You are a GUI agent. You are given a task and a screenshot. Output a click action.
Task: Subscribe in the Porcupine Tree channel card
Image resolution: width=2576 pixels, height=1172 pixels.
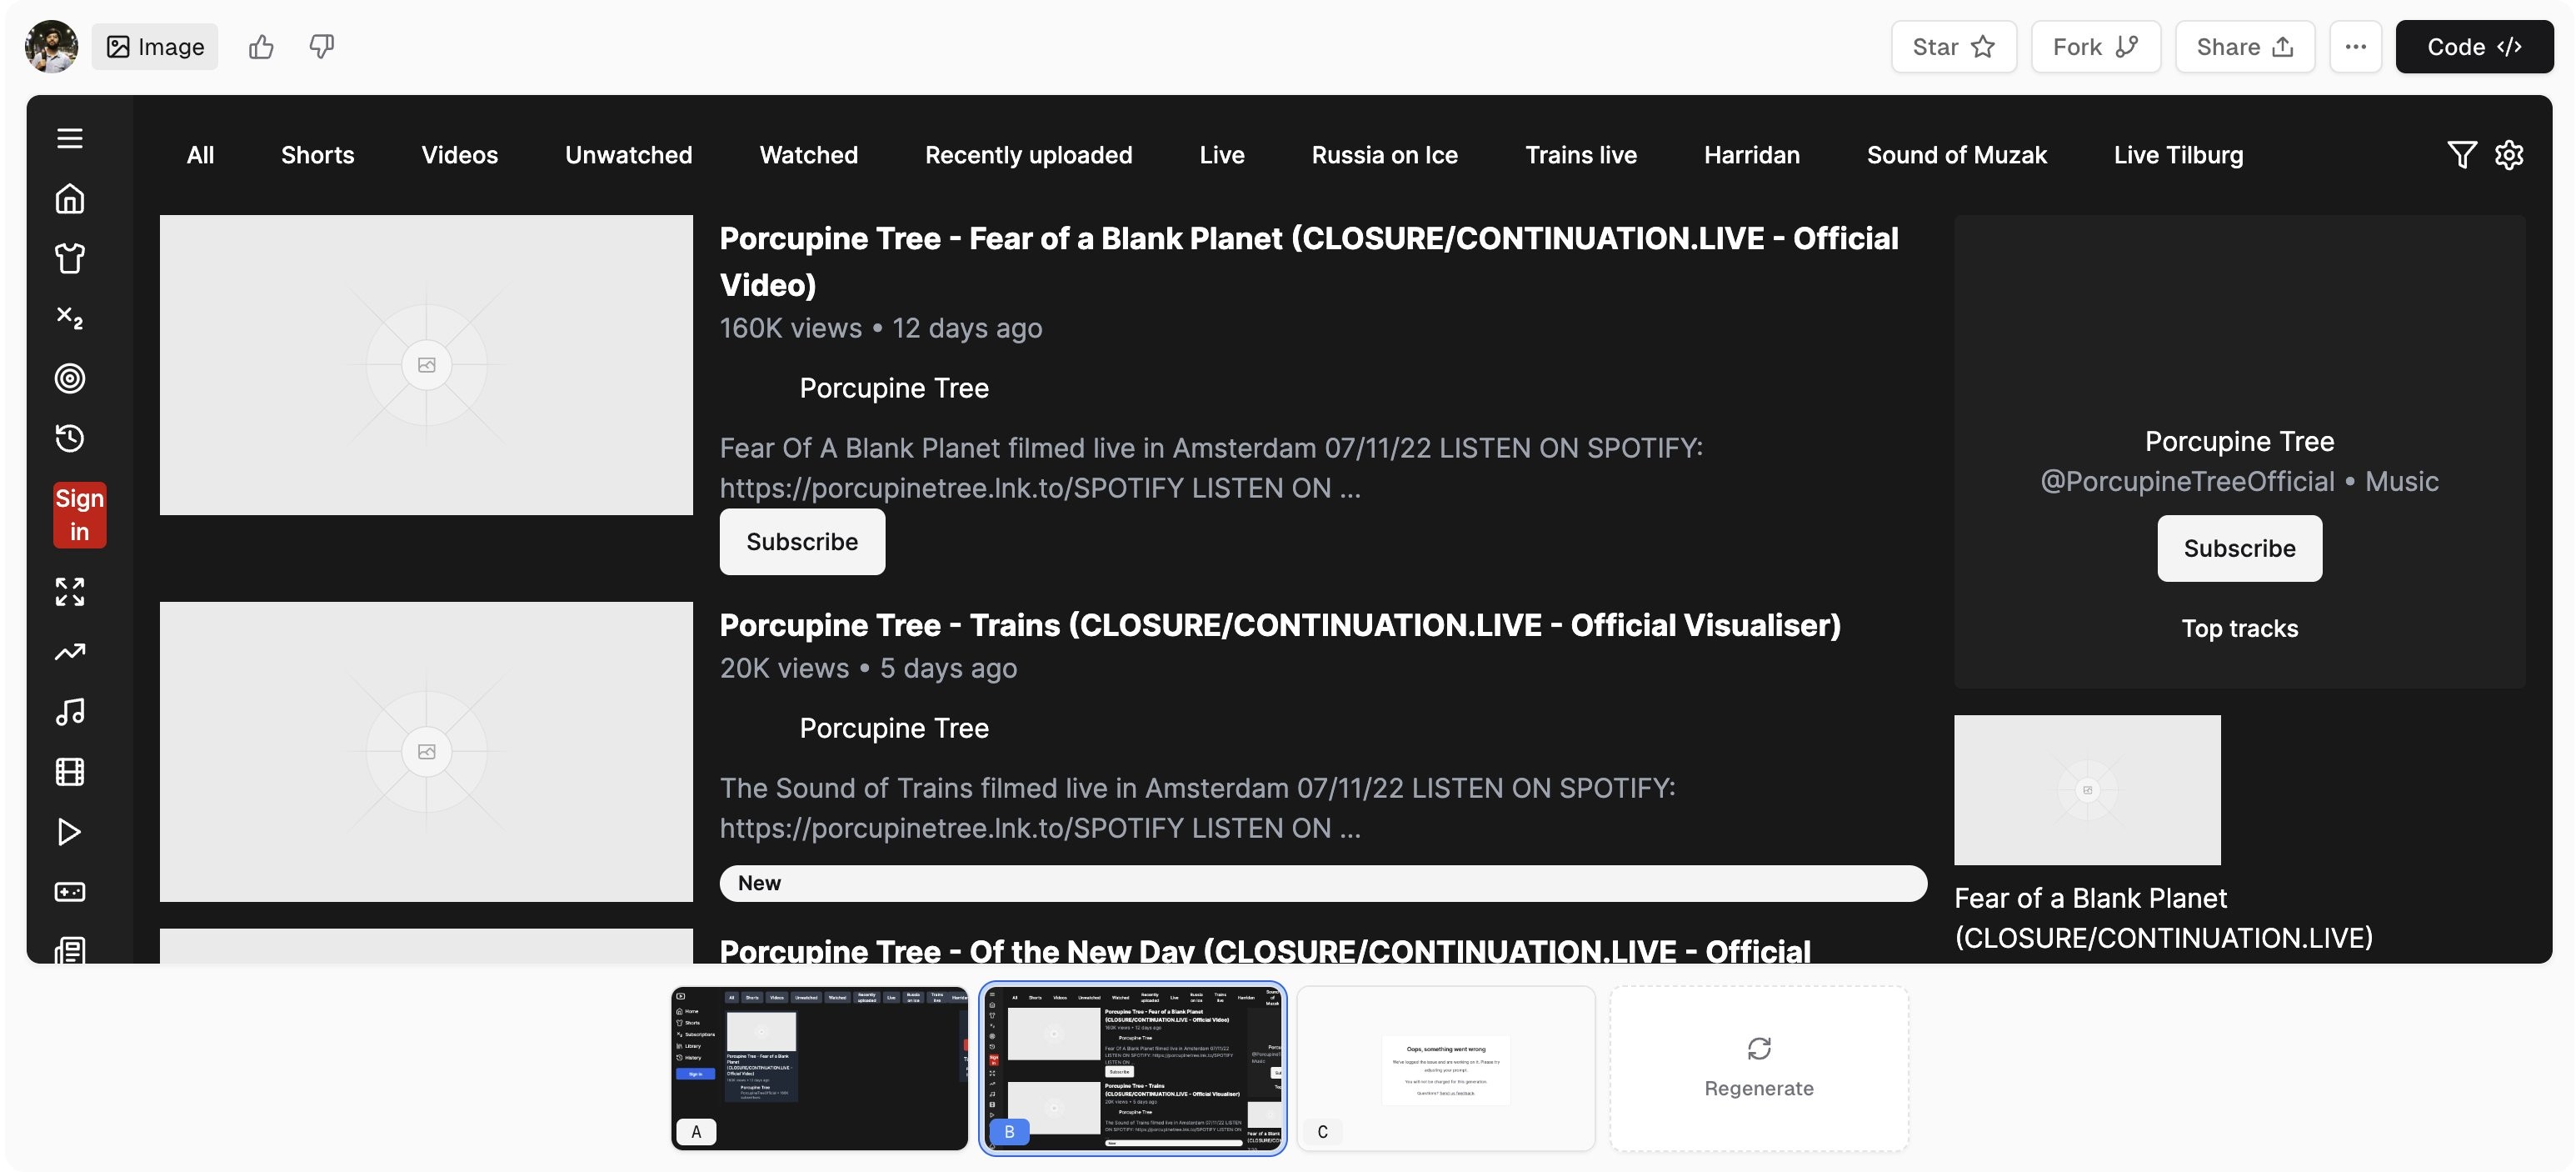point(2239,548)
